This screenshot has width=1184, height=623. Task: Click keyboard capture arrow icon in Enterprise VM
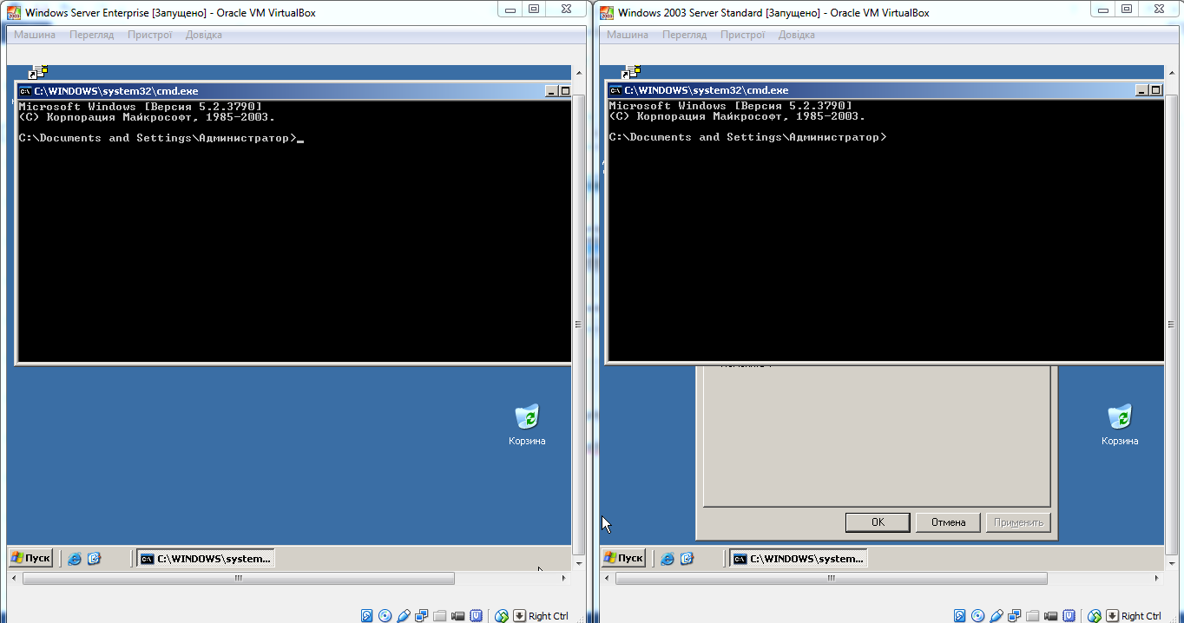(x=519, y=616)
